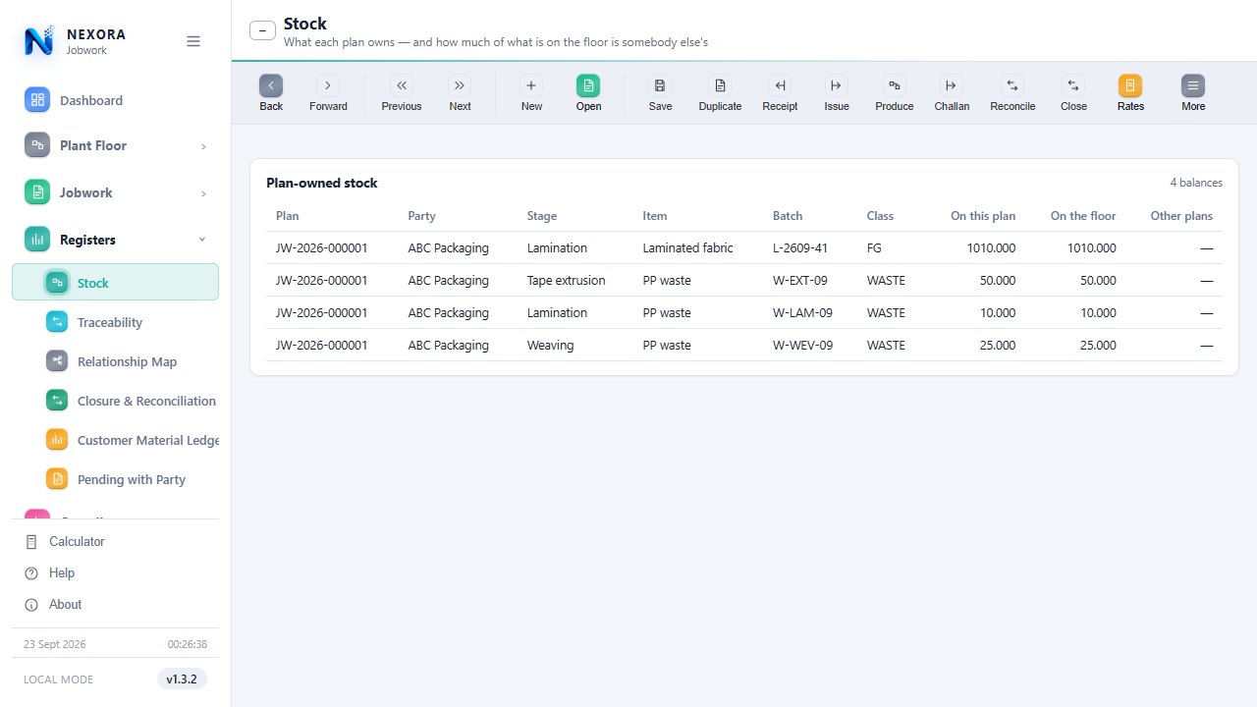Click the Produce toolbar icon
The width and height of the screenshot is (1257, 707).
(x=895, y=85)
